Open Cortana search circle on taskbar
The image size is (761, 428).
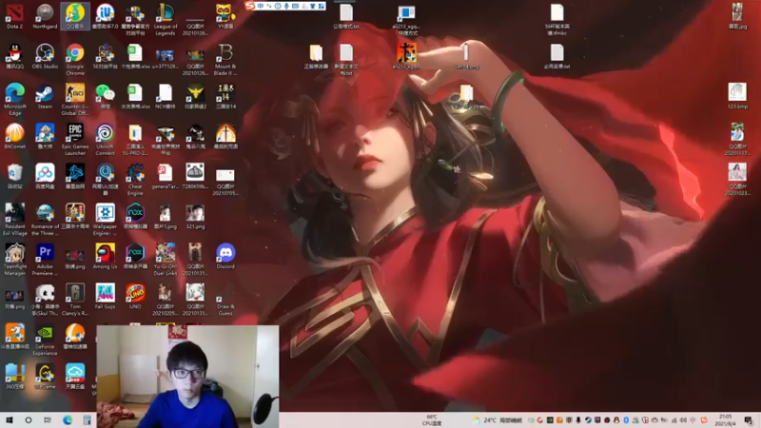click(29, 420)
